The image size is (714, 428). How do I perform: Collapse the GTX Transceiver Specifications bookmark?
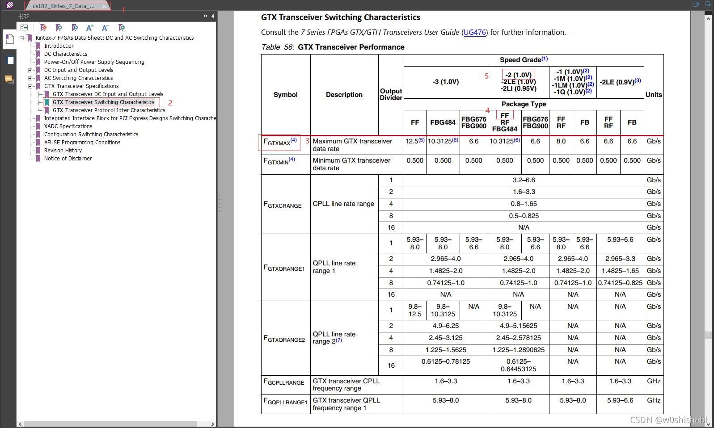click(x=30, y=86)
